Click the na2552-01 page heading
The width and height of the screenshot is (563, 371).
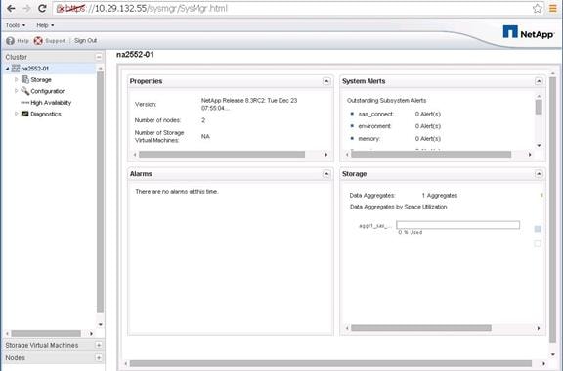coord(135,55)
